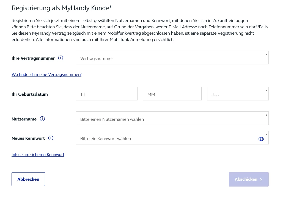Click the 'Ihr Geburtsdatum' label
This screenshot has width=291, height=197.
point(30,94)
